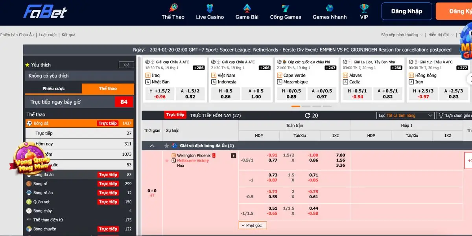
Task: Collapse the Australian league group chevron
Action: [x=152, y=146]
